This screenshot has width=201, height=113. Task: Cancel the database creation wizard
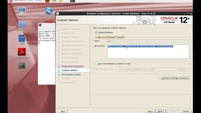click(186, 111)
